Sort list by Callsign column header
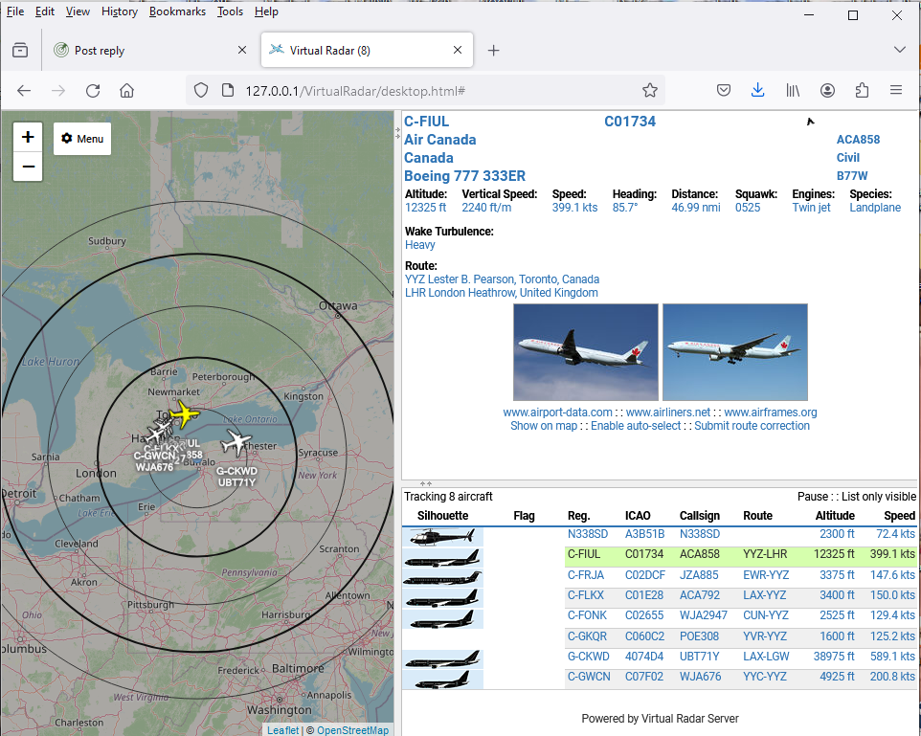Viewport: 921px width, 736px height. pyautogui.click(x=700, y=516)
